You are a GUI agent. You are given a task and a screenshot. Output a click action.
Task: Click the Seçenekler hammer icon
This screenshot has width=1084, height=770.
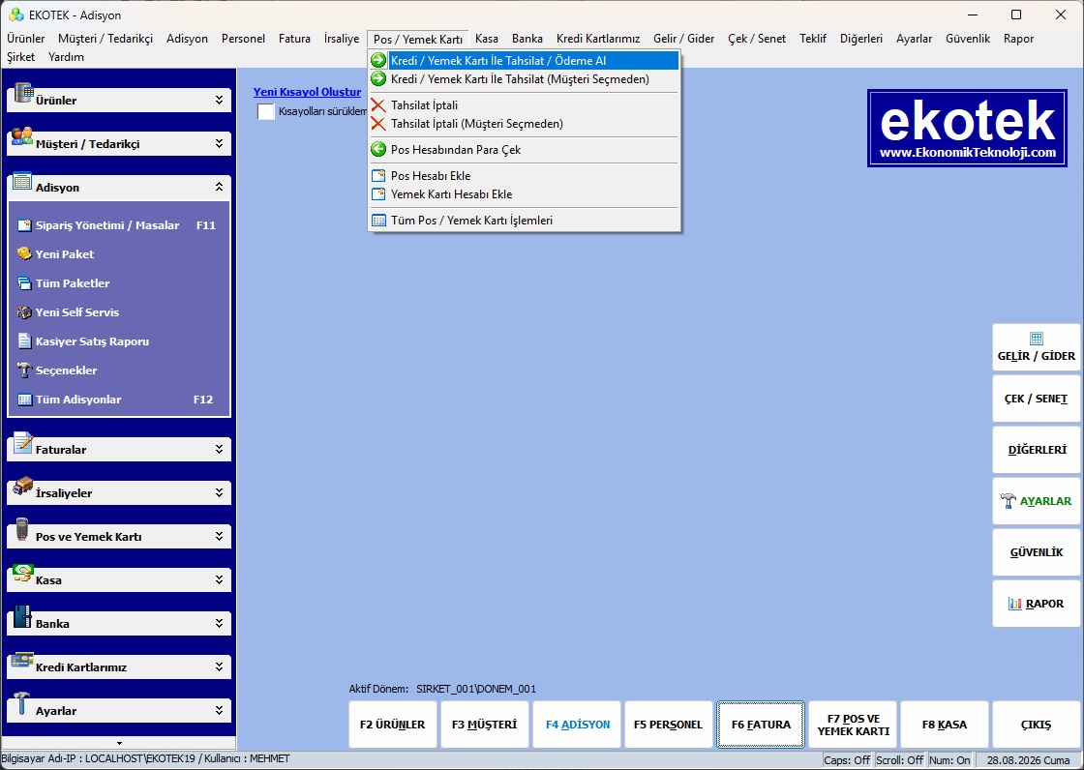point(25,370)
